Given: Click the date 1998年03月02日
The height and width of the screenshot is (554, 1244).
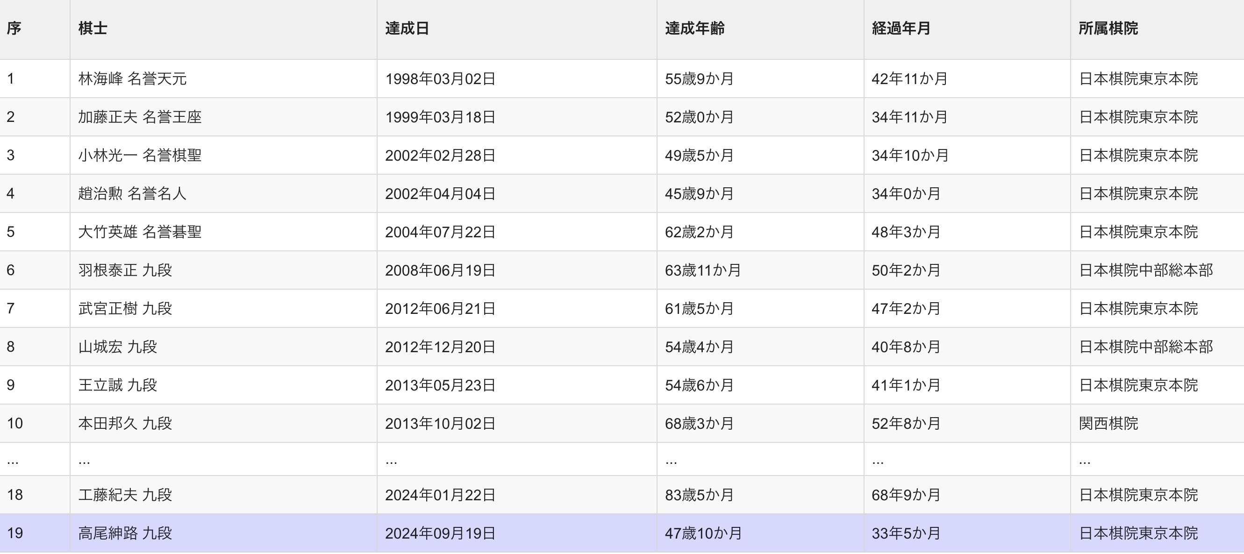Looking at the screenshot, I should 440,78.
